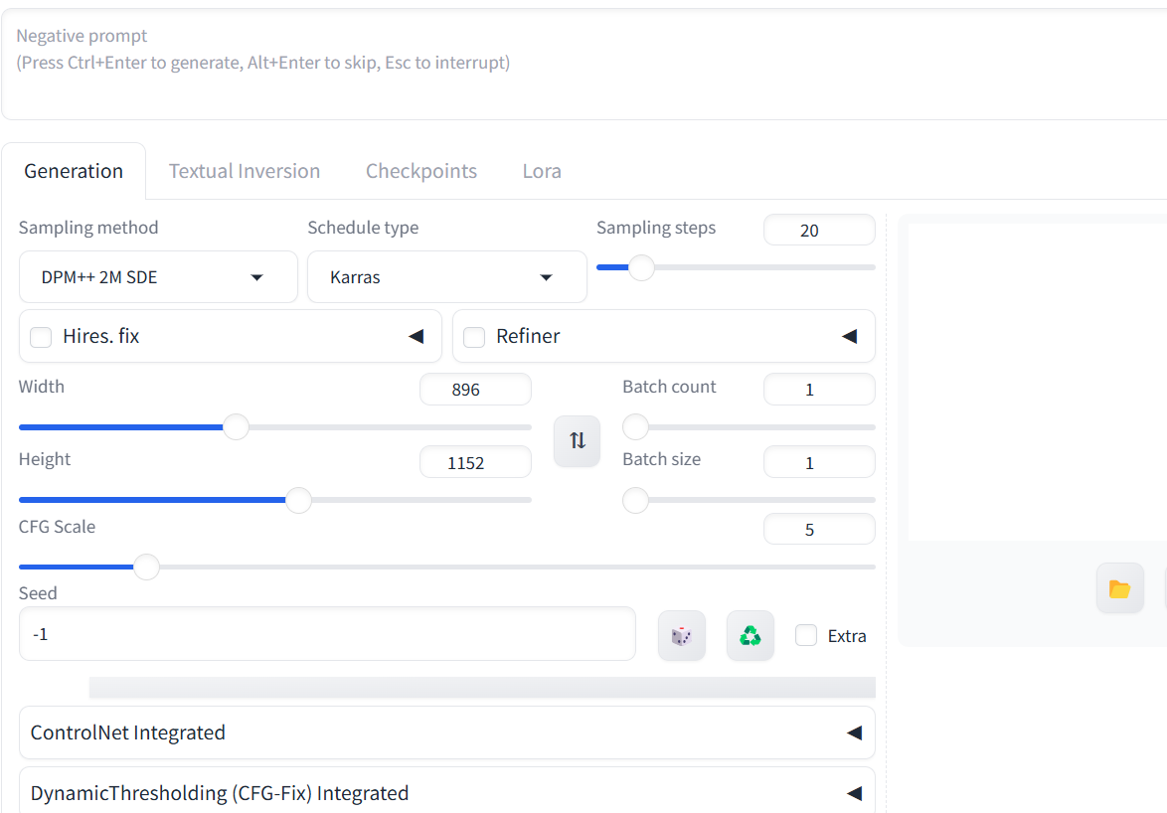Click the dice icon to randomize seed
The height and width of the screenshot is (813, 1167).
click(x=682, y=636)
